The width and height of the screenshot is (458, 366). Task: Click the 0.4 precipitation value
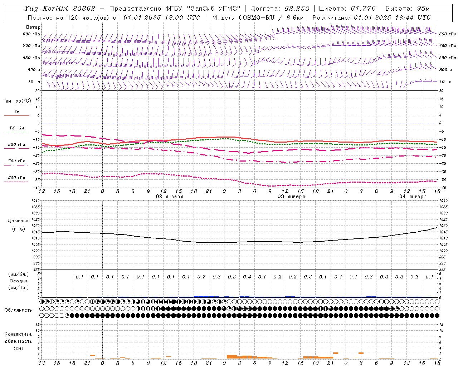(x=247, y=277)
